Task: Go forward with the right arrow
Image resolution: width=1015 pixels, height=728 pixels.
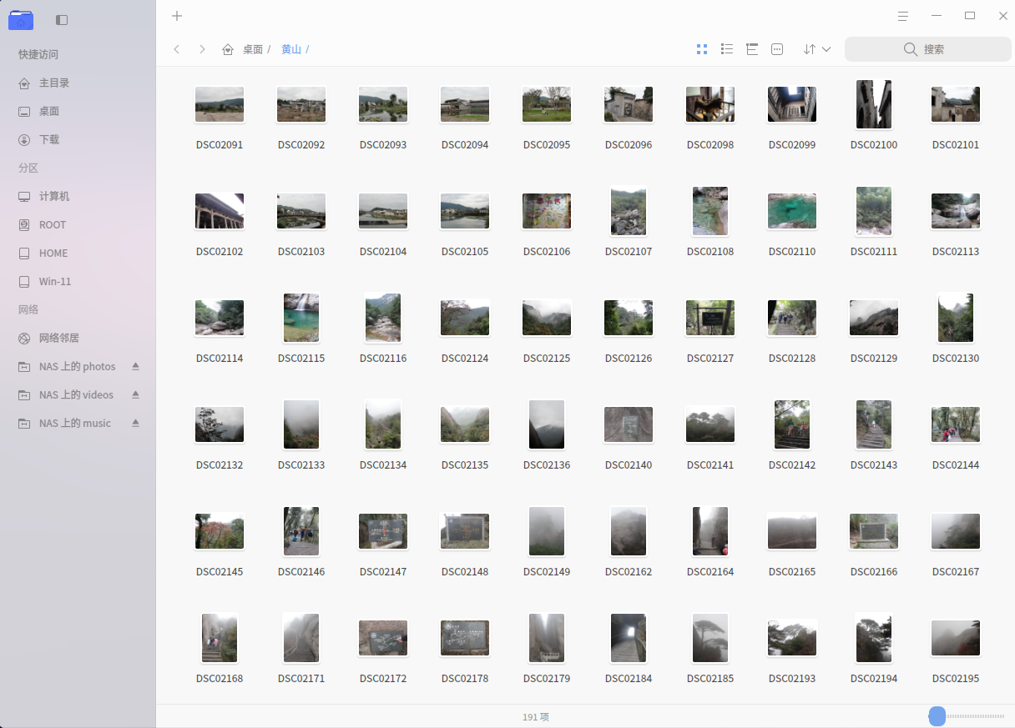Action: (202, 49)
